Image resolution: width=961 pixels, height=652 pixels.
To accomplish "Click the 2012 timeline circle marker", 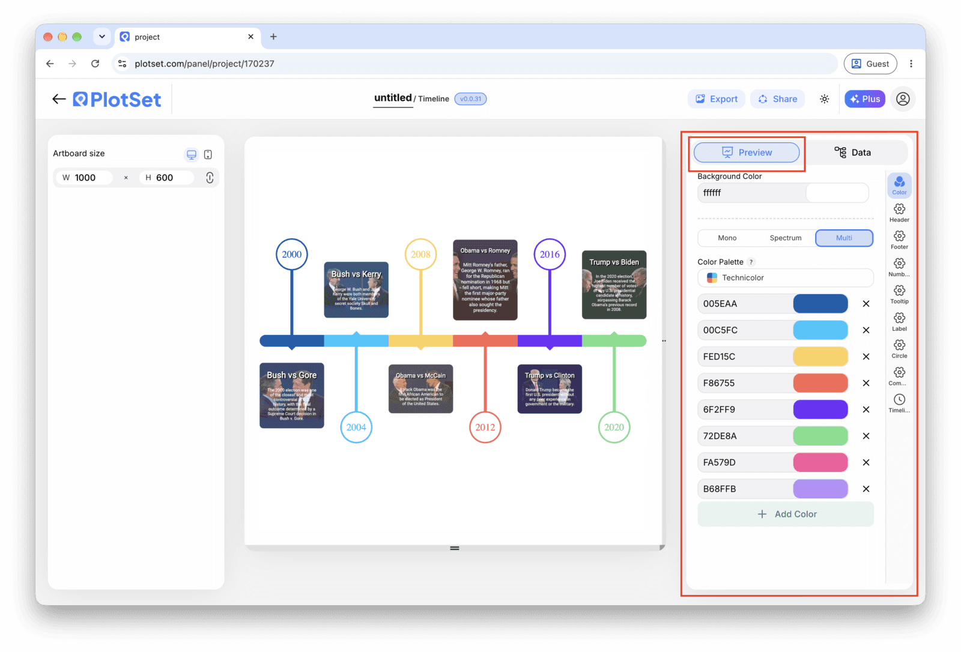I will coord(485,427).
